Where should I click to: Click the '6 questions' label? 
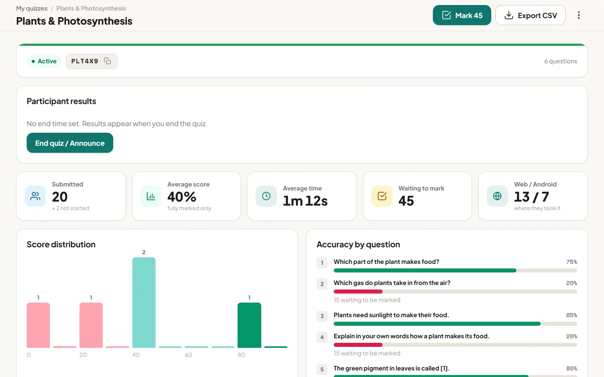point(561,61)
